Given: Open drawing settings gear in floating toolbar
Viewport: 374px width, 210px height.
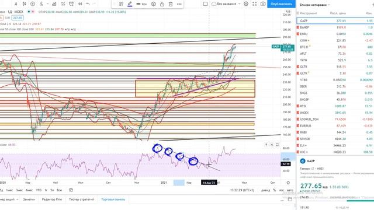Looking at the screenshot, I should (x=154, y=4).
